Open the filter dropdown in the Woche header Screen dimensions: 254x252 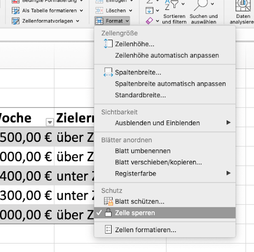click(50, 122)
